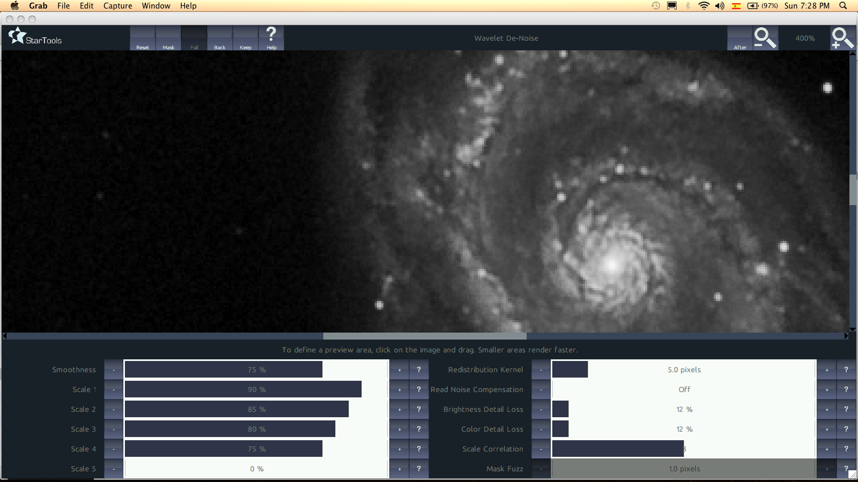Toggle Read Noise Compensation Off setting
The width and height of the screenshot is (858, 482).
coord(684,389)
